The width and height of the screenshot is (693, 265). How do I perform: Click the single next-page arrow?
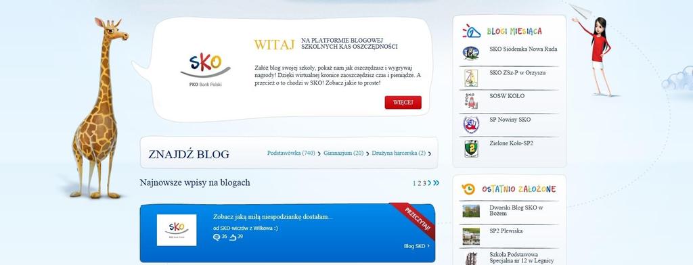click(x=429, y=183)
